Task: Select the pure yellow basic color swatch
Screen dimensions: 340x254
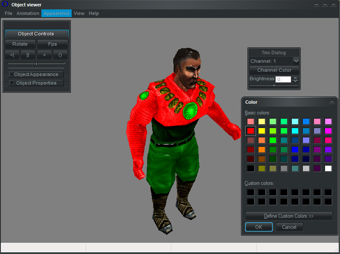Action: tap(262, 131)
